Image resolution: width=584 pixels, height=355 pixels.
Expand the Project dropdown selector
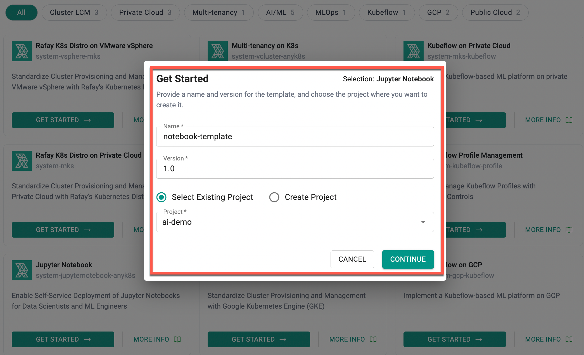pos(424,221)
